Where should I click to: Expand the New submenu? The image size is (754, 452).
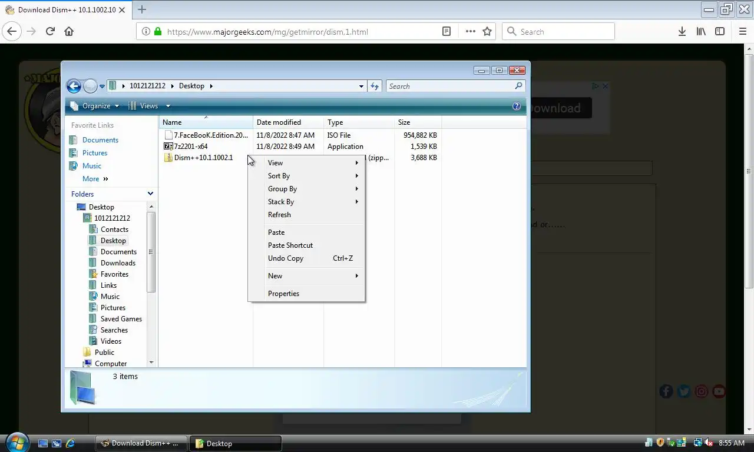(x=306, y=276)
